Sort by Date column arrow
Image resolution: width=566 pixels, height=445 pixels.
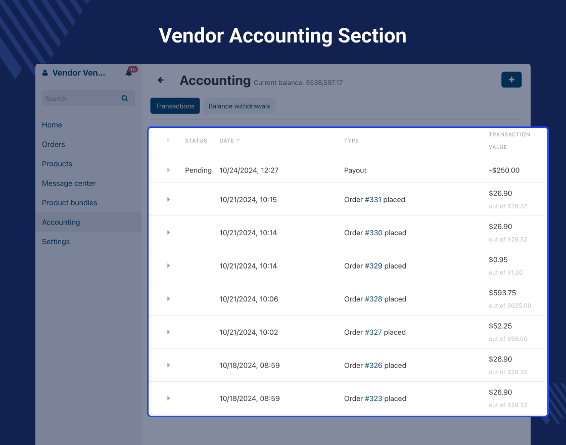[x=238, y=140]
